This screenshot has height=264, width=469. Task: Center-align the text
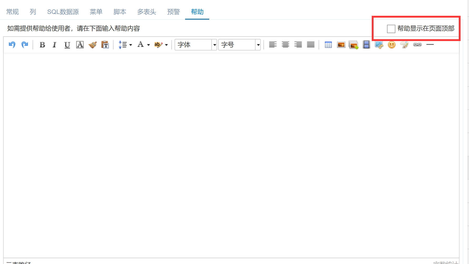[x=285, y=45]
